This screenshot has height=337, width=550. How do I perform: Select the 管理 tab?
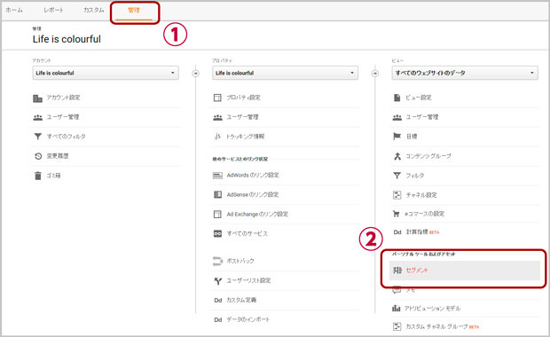pos(134,11)
